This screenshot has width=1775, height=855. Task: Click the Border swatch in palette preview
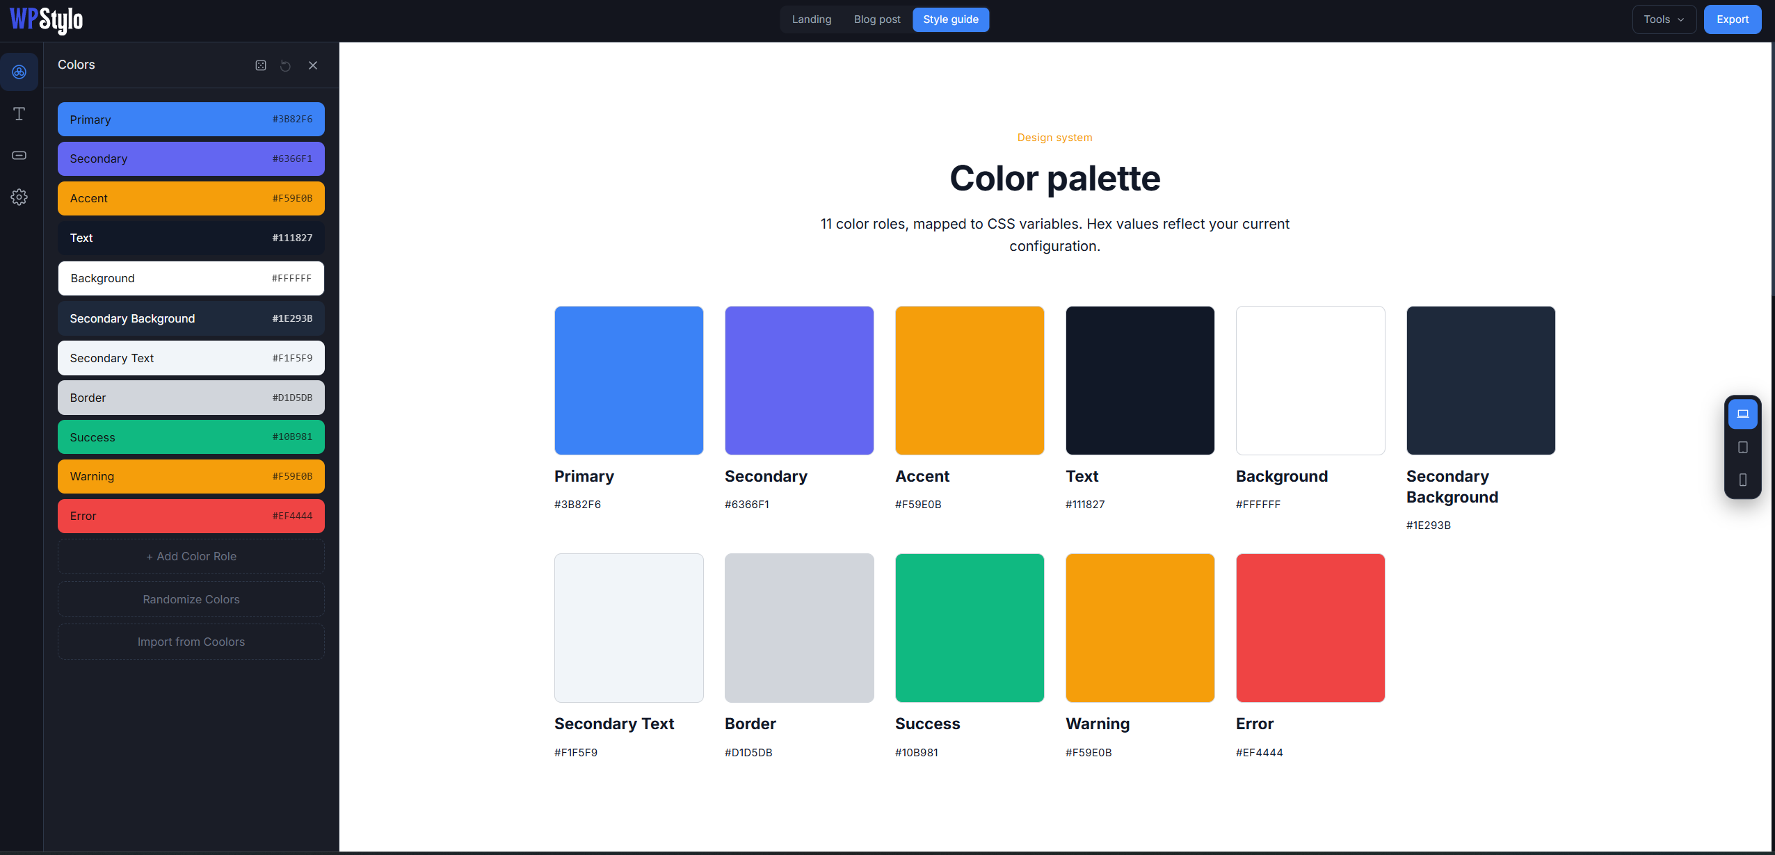[799, 628]
